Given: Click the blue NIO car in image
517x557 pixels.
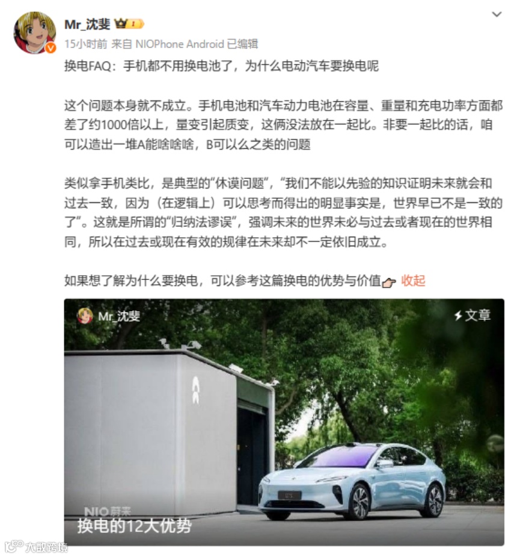Looking at the screenshot, I should click(351, 482).
